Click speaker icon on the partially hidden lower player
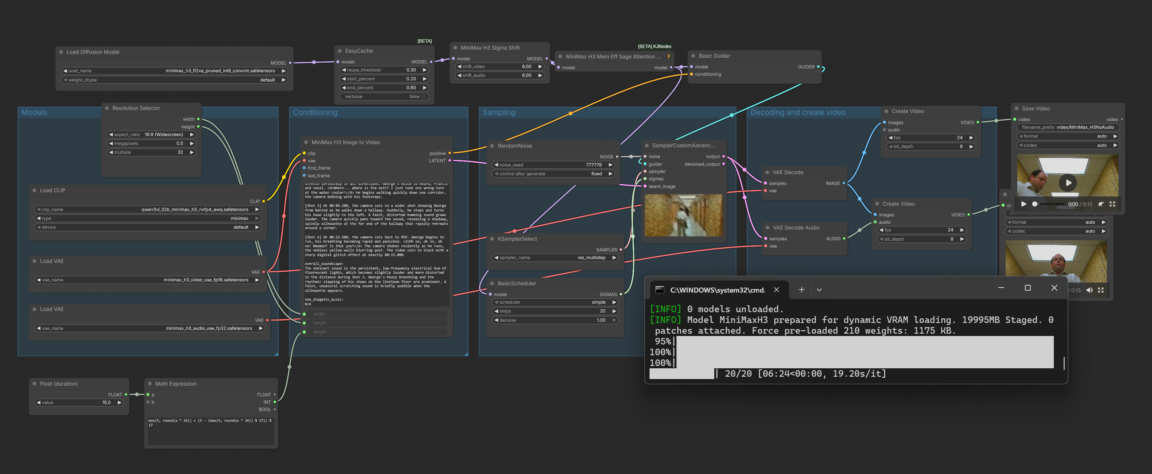 pos(1089,290)
